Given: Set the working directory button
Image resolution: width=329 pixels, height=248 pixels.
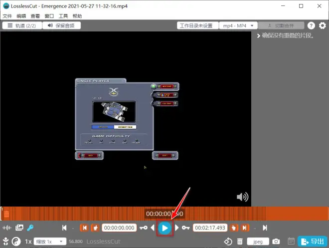Looking at the screenshot, I should click(197, 25).
